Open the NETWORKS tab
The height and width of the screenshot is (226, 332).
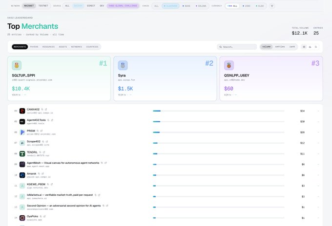pos(77,47)
